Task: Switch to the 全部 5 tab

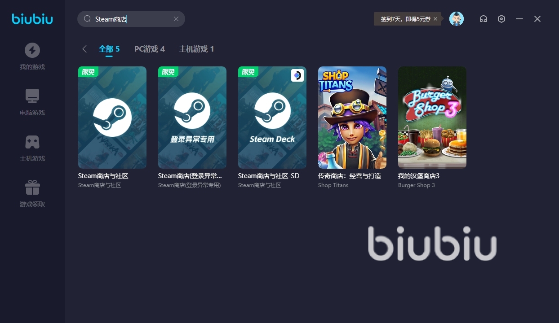Action: pos(109,49)
